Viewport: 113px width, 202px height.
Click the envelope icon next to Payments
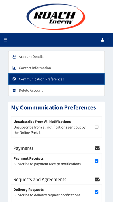click(x=97, y=148)
